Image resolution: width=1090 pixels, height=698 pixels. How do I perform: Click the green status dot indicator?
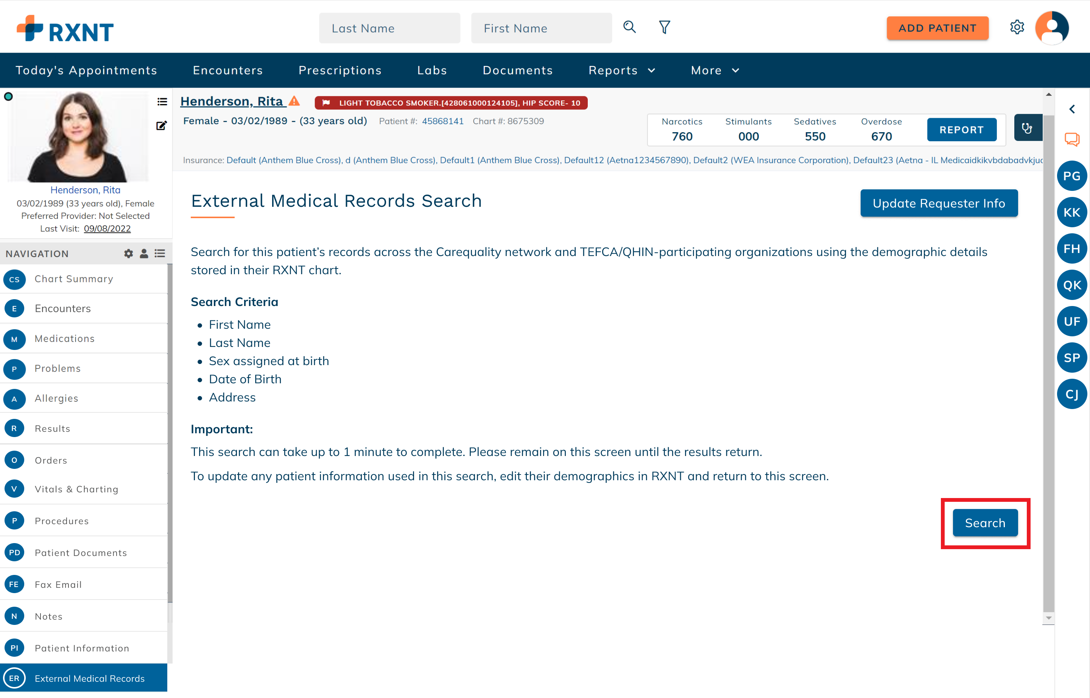(x=8, y=96)
